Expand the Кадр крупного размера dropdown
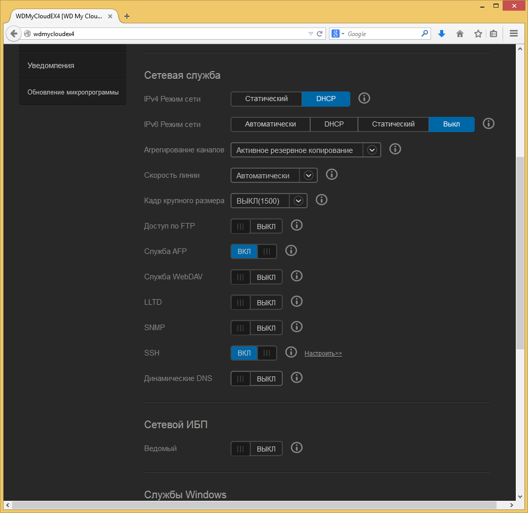Viewport: 528px width, 513px height. 269,201
